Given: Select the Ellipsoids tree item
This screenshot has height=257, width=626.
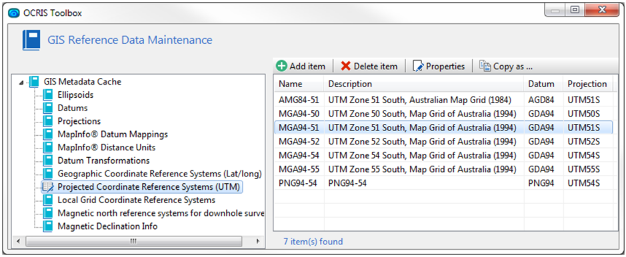Looking at the screenshot, I should pos(75,95).
